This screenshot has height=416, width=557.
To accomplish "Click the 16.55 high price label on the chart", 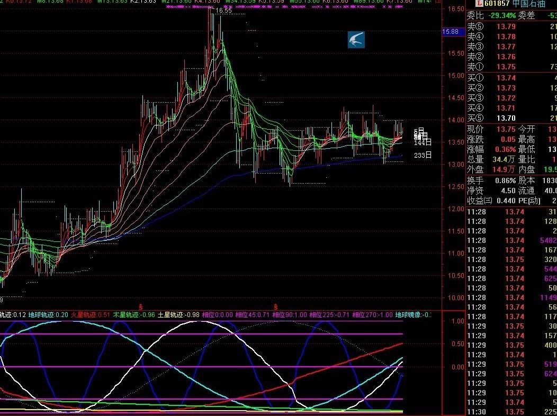I will tap(223, 11).
